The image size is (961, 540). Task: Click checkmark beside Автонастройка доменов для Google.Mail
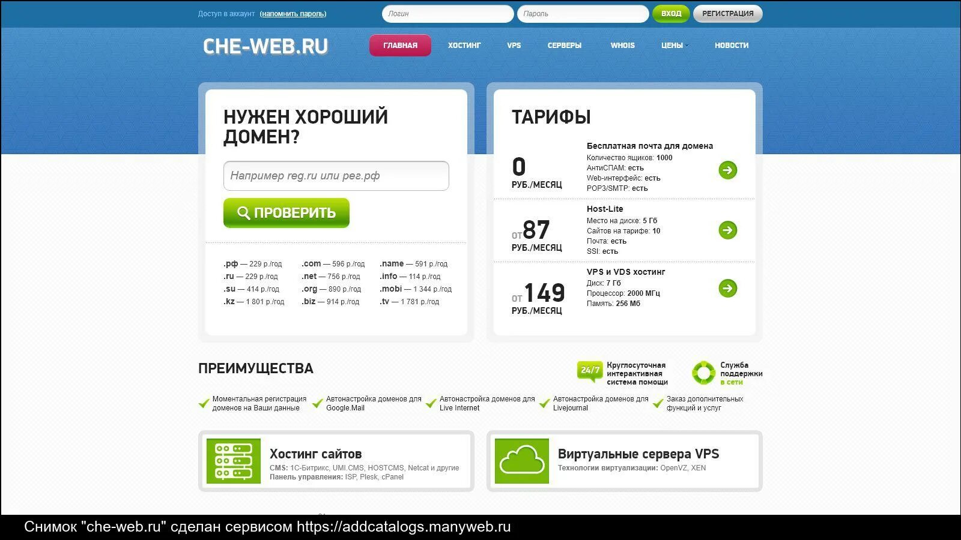pos(318,404)
